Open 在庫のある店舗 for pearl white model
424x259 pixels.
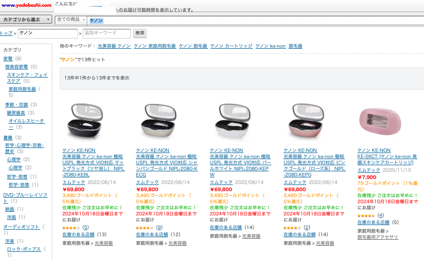226,228
